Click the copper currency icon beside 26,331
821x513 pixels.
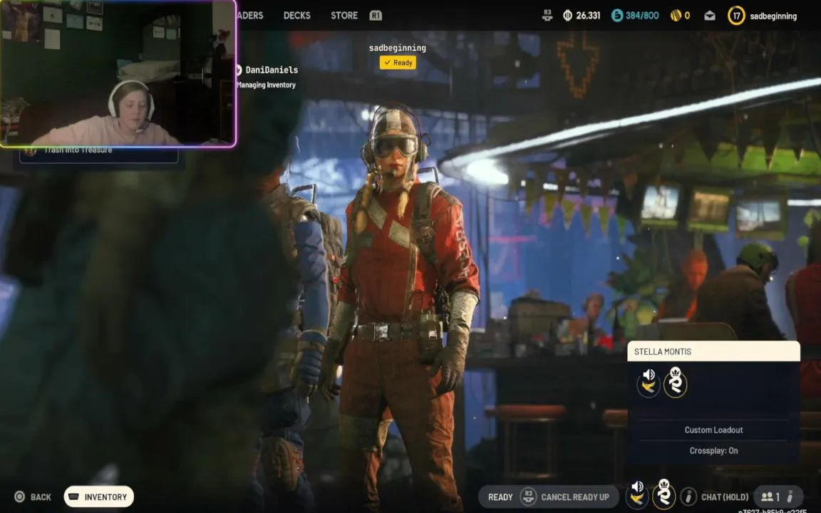(567, 16)
